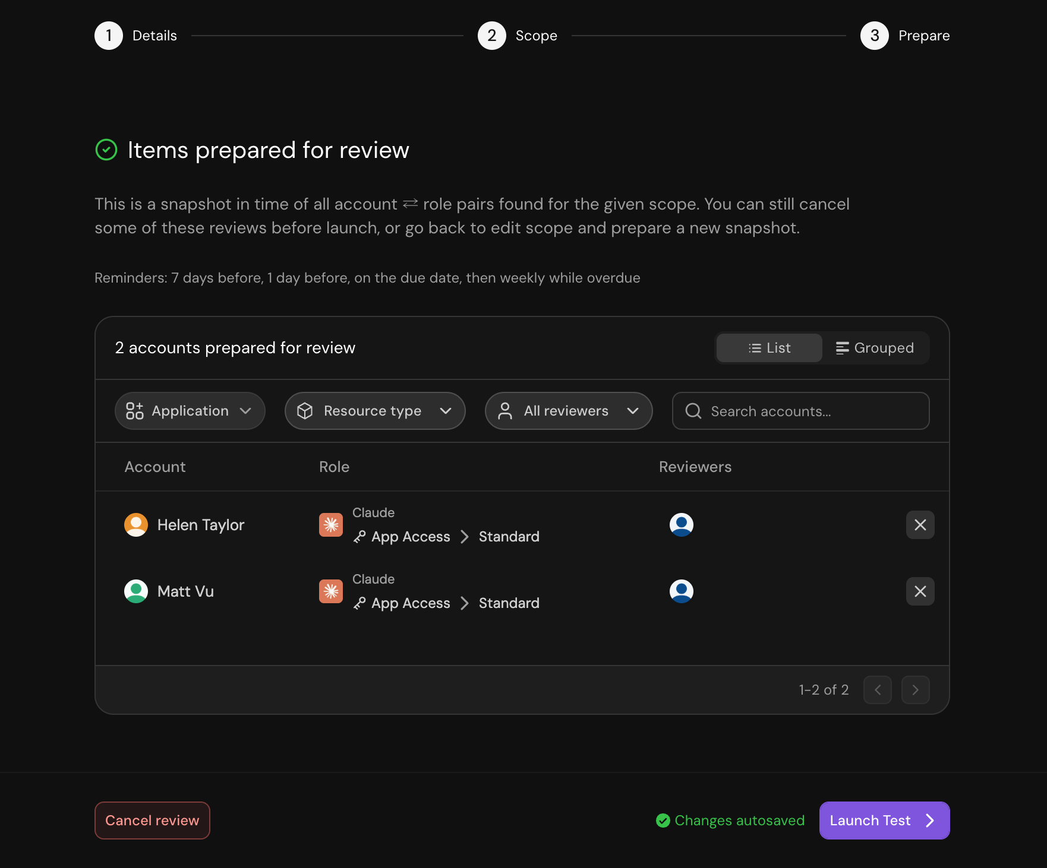Image resolution: width=1047 pixels, height=868 pixels.
Task: Click the 2 accounts prepared for review heading
Action: coord(235,348)
